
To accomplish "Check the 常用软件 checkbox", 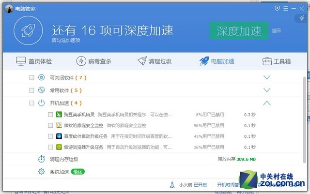I will click(x=31, y=90).
